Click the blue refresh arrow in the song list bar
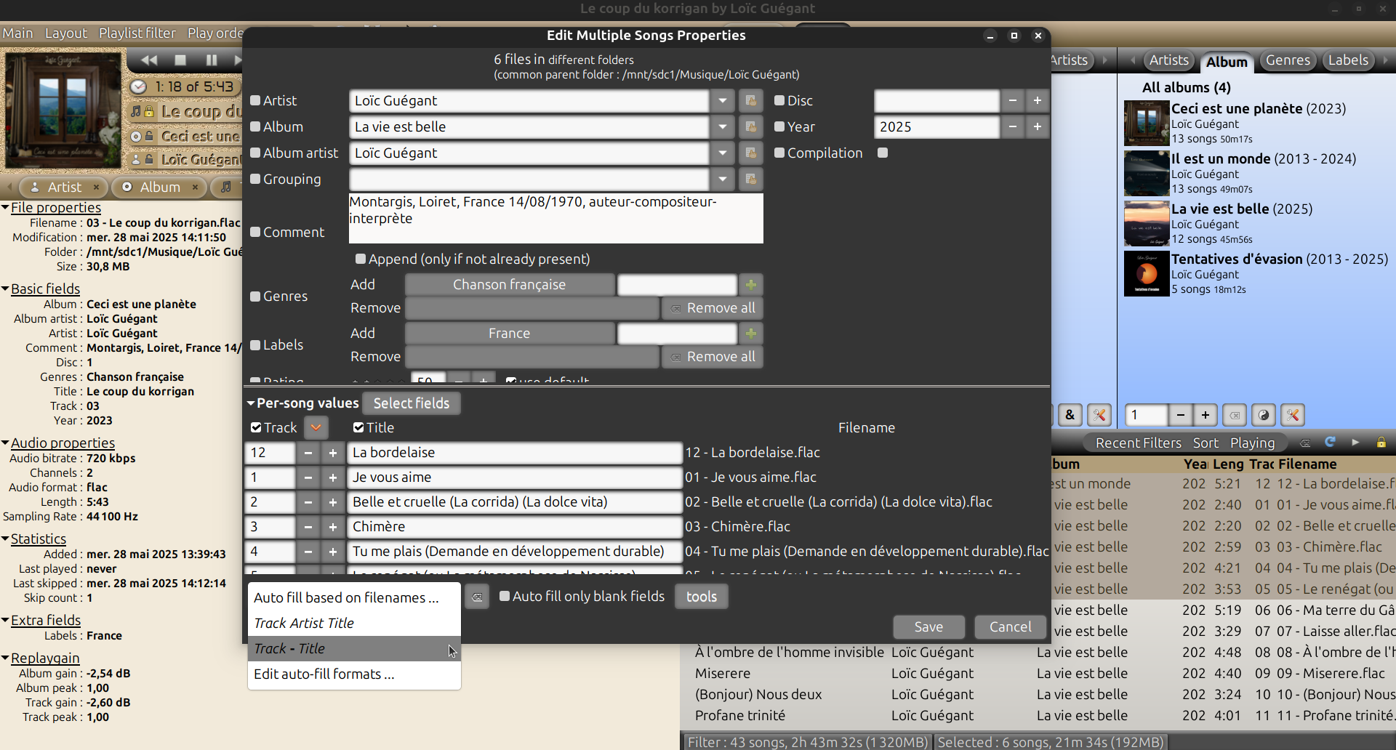 [x=1330, y=442]
